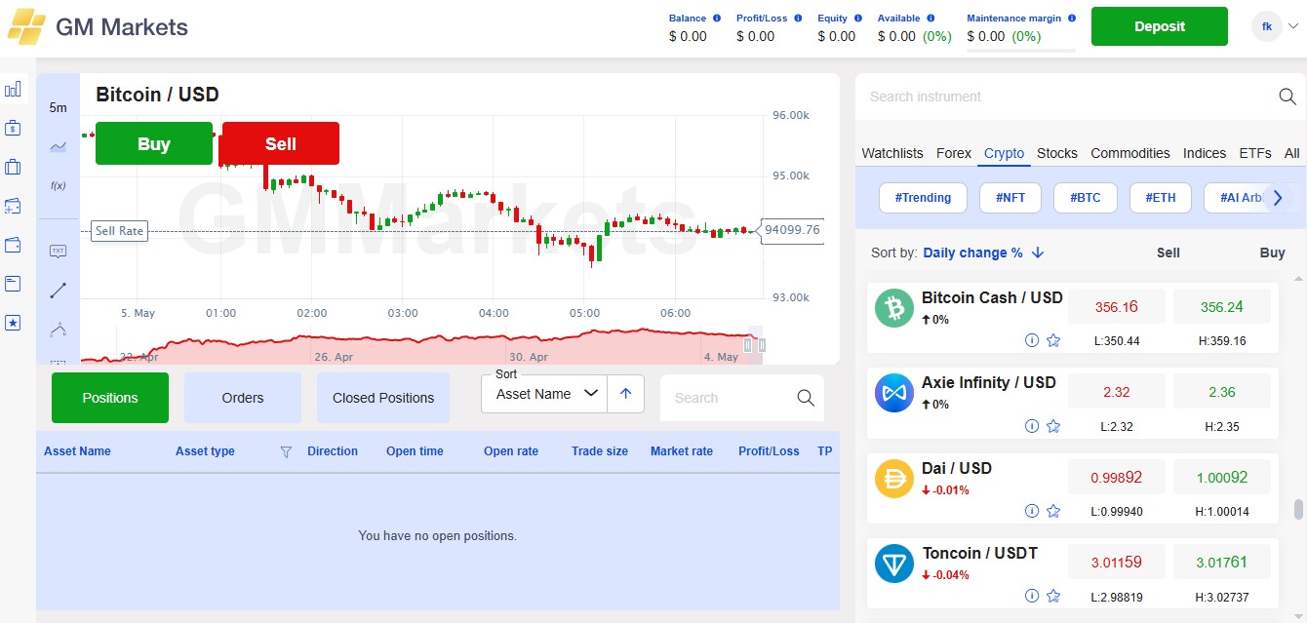1307x623 pixels.
Task: Expand the fk user account menu
Action: (1277, 26)
